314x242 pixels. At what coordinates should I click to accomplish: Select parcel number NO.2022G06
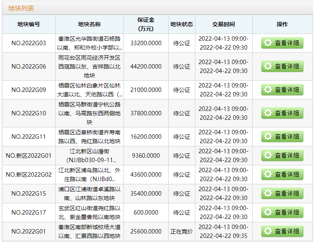pyautogui.click(x=29, y=67)
